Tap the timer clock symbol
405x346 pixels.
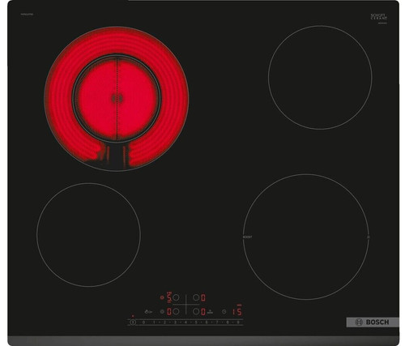[224, 311]
